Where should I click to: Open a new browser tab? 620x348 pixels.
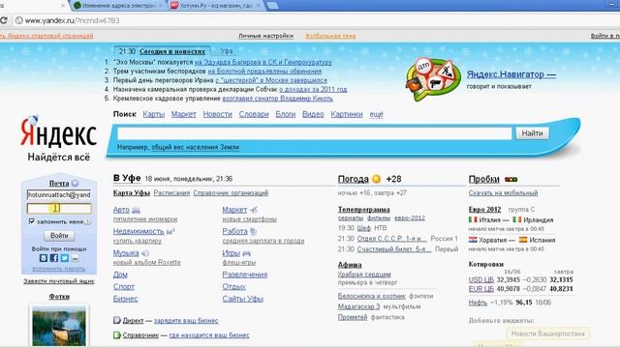(x=272, y=6)
